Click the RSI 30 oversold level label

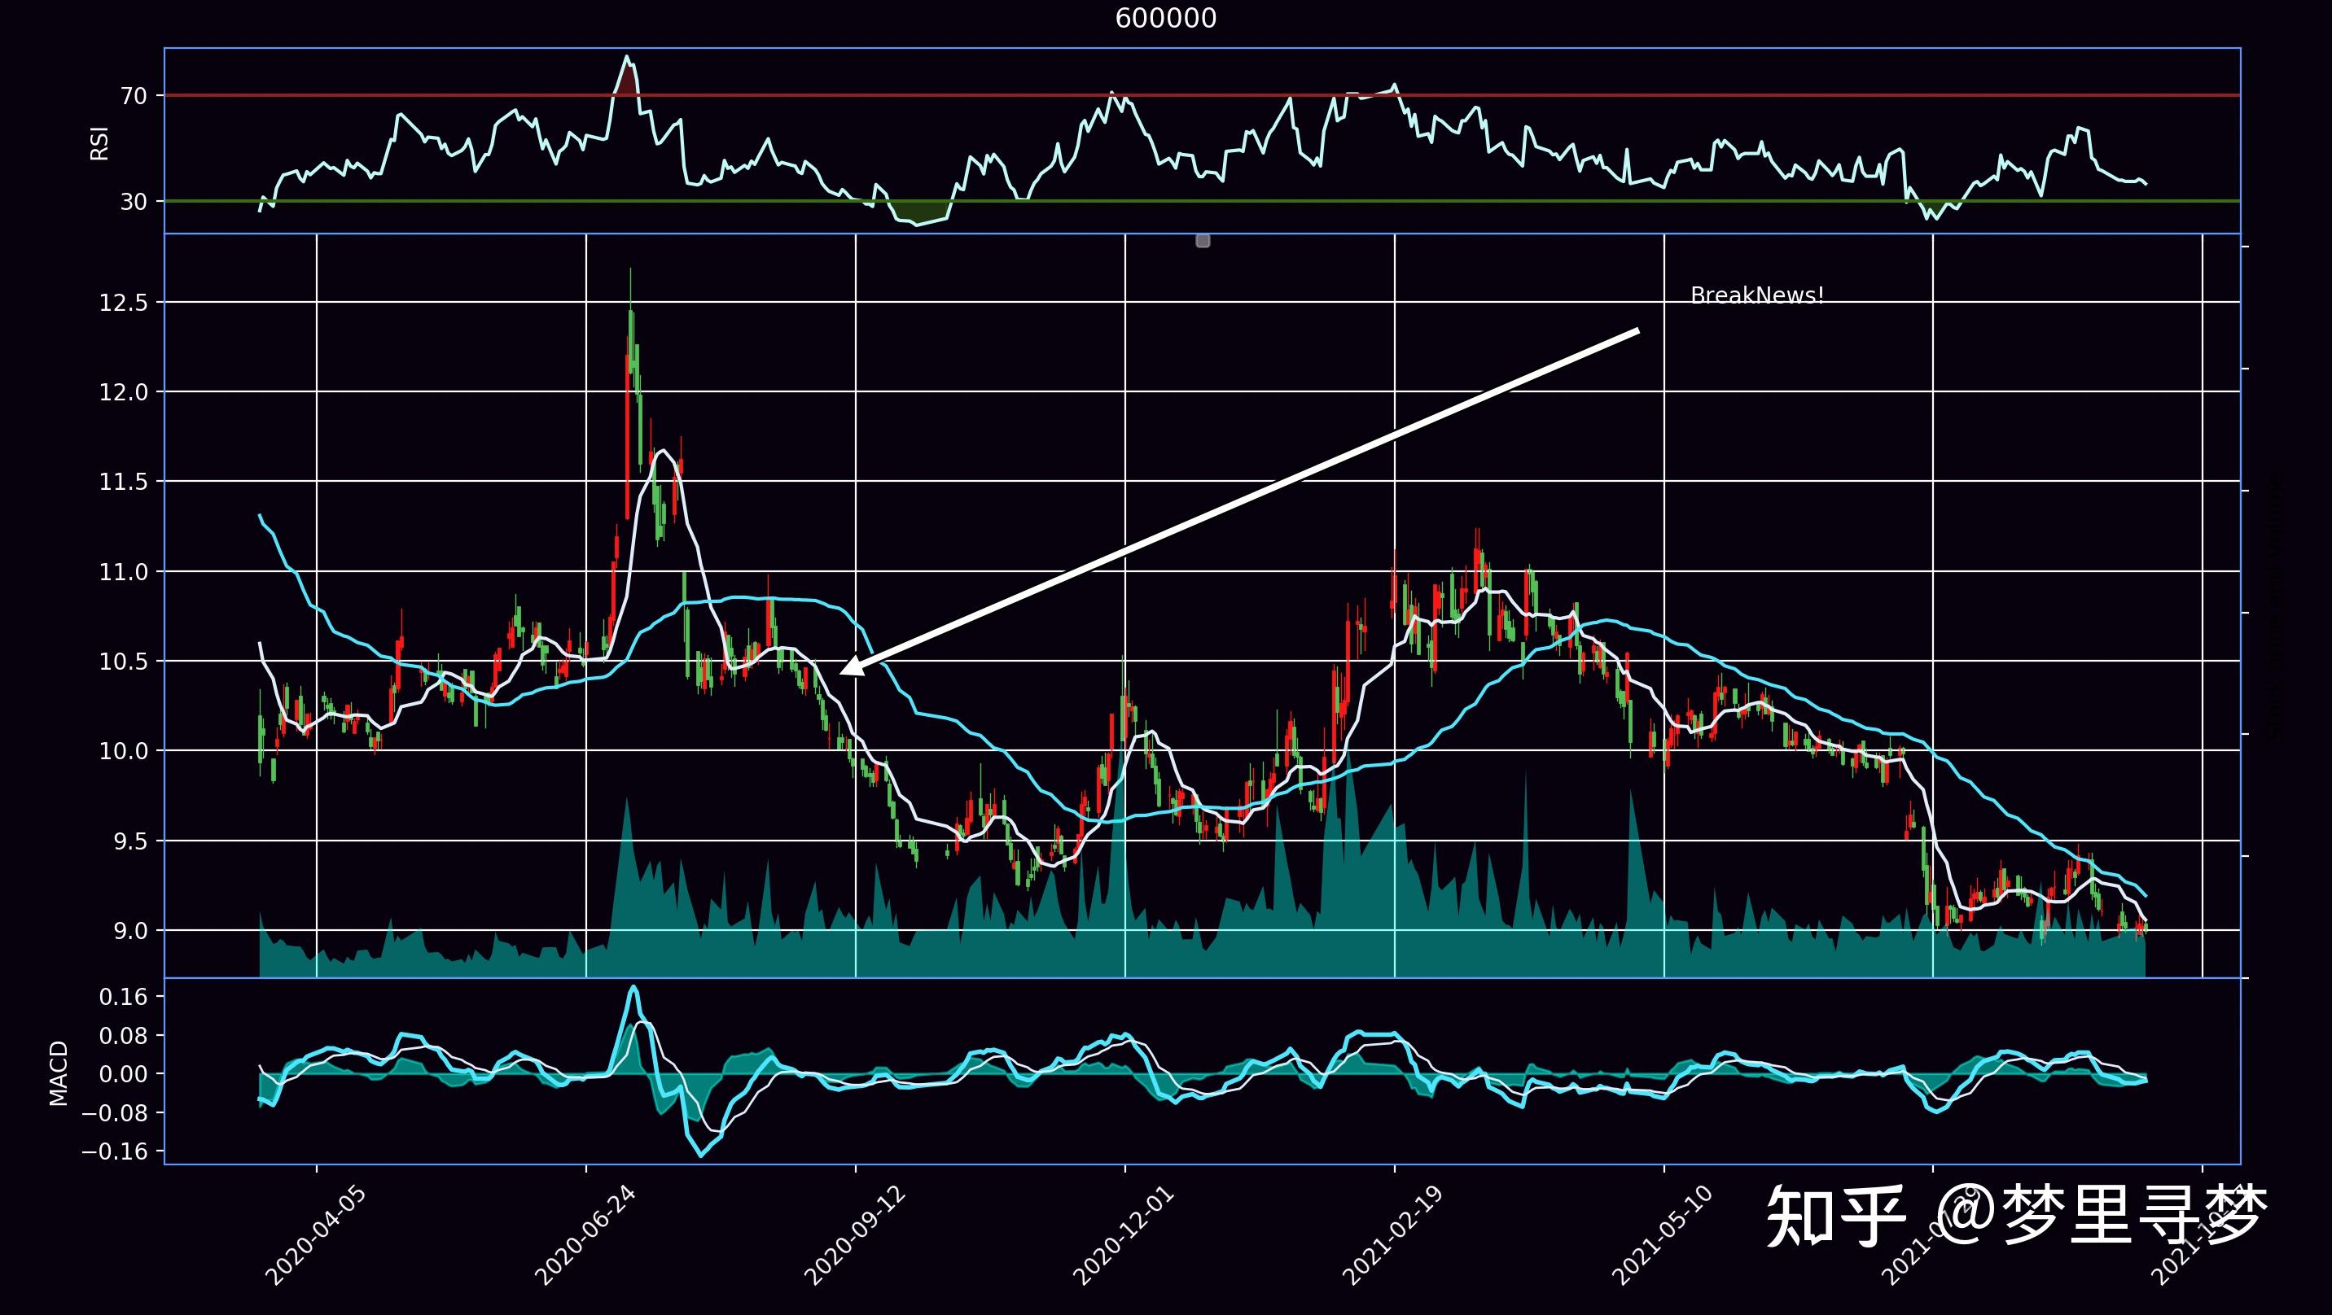tap(133, 202)
